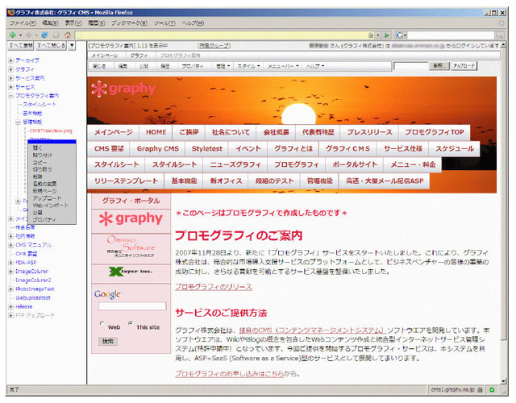
Task: Click the search magnifier icon
Action: click(x=499, y=35)
